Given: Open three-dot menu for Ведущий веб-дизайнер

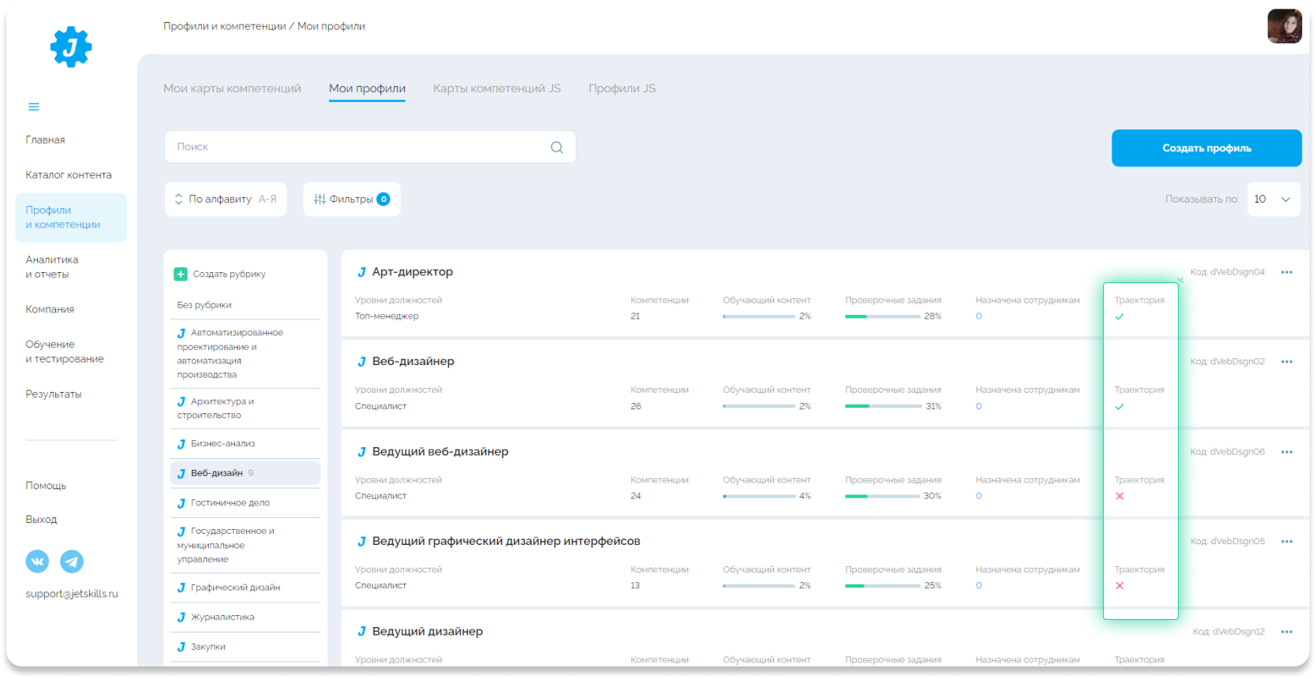Looking at the screenshot, I should (x=1286, y=452).
